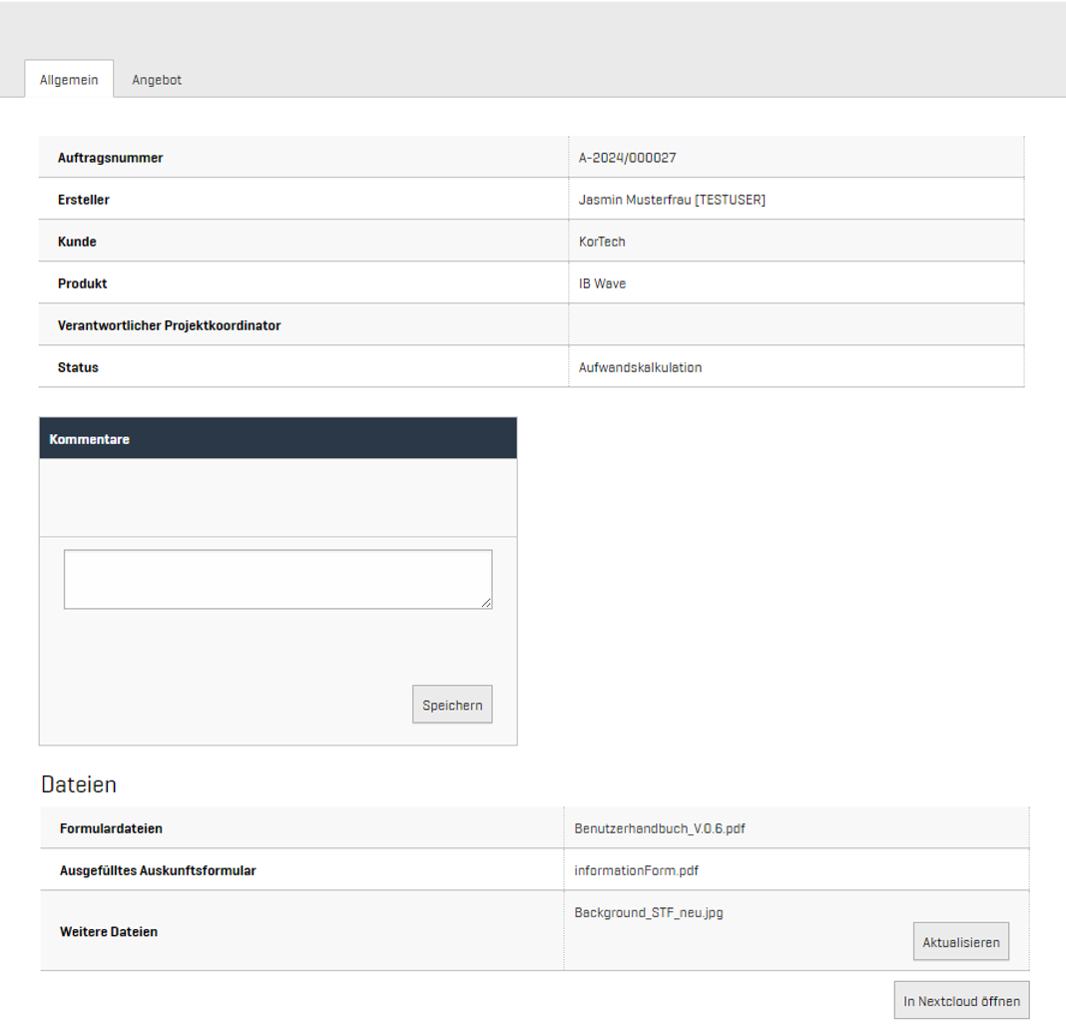1066x1034 pixels.
Task: Click the Ausgefülltes Auskunftsformular label
Action: (158, 870)
